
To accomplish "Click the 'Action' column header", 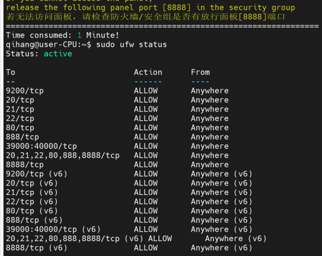I will click(x=148, y=72).
